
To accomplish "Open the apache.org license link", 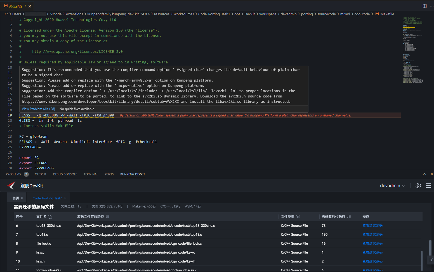I will 77,51.
